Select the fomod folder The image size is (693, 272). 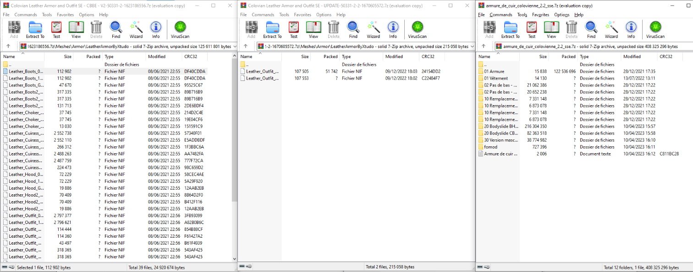pyautogui.click(x=490, y=147)
